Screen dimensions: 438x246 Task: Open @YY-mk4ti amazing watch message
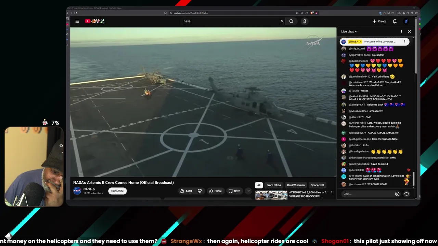(373, 177)
